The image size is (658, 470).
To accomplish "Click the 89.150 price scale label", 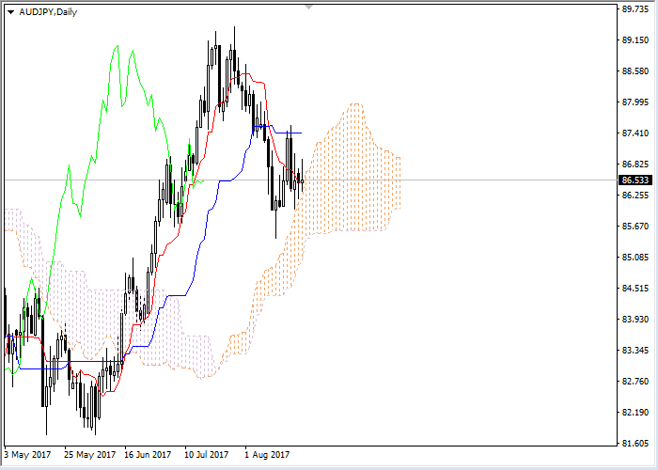I will [x=634, y=39].
